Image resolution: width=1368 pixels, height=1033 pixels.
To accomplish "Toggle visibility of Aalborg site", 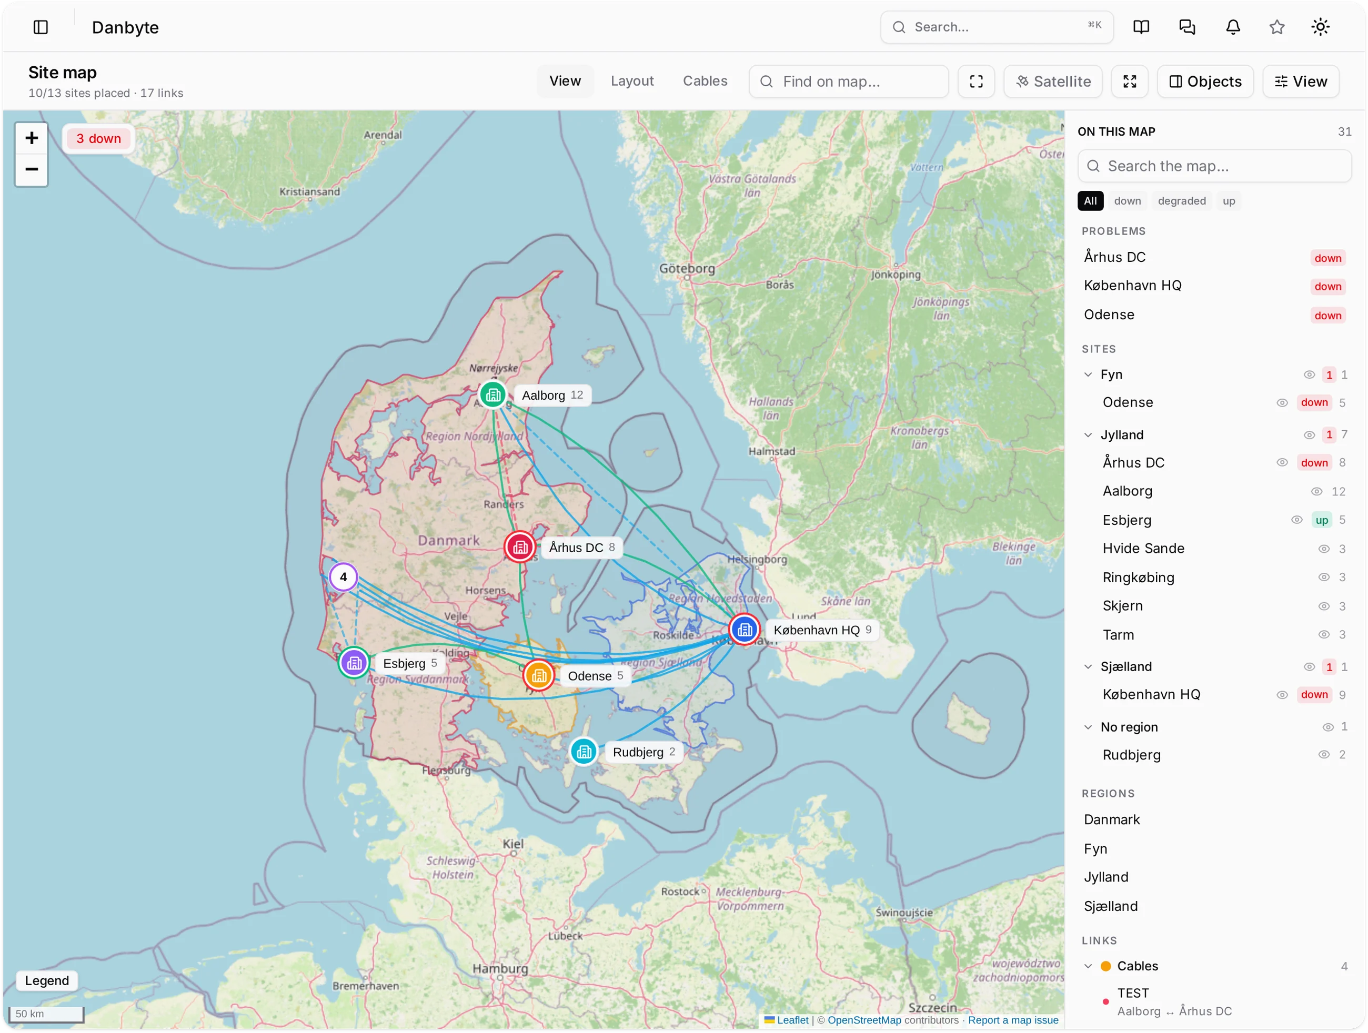I will 1316,491.
